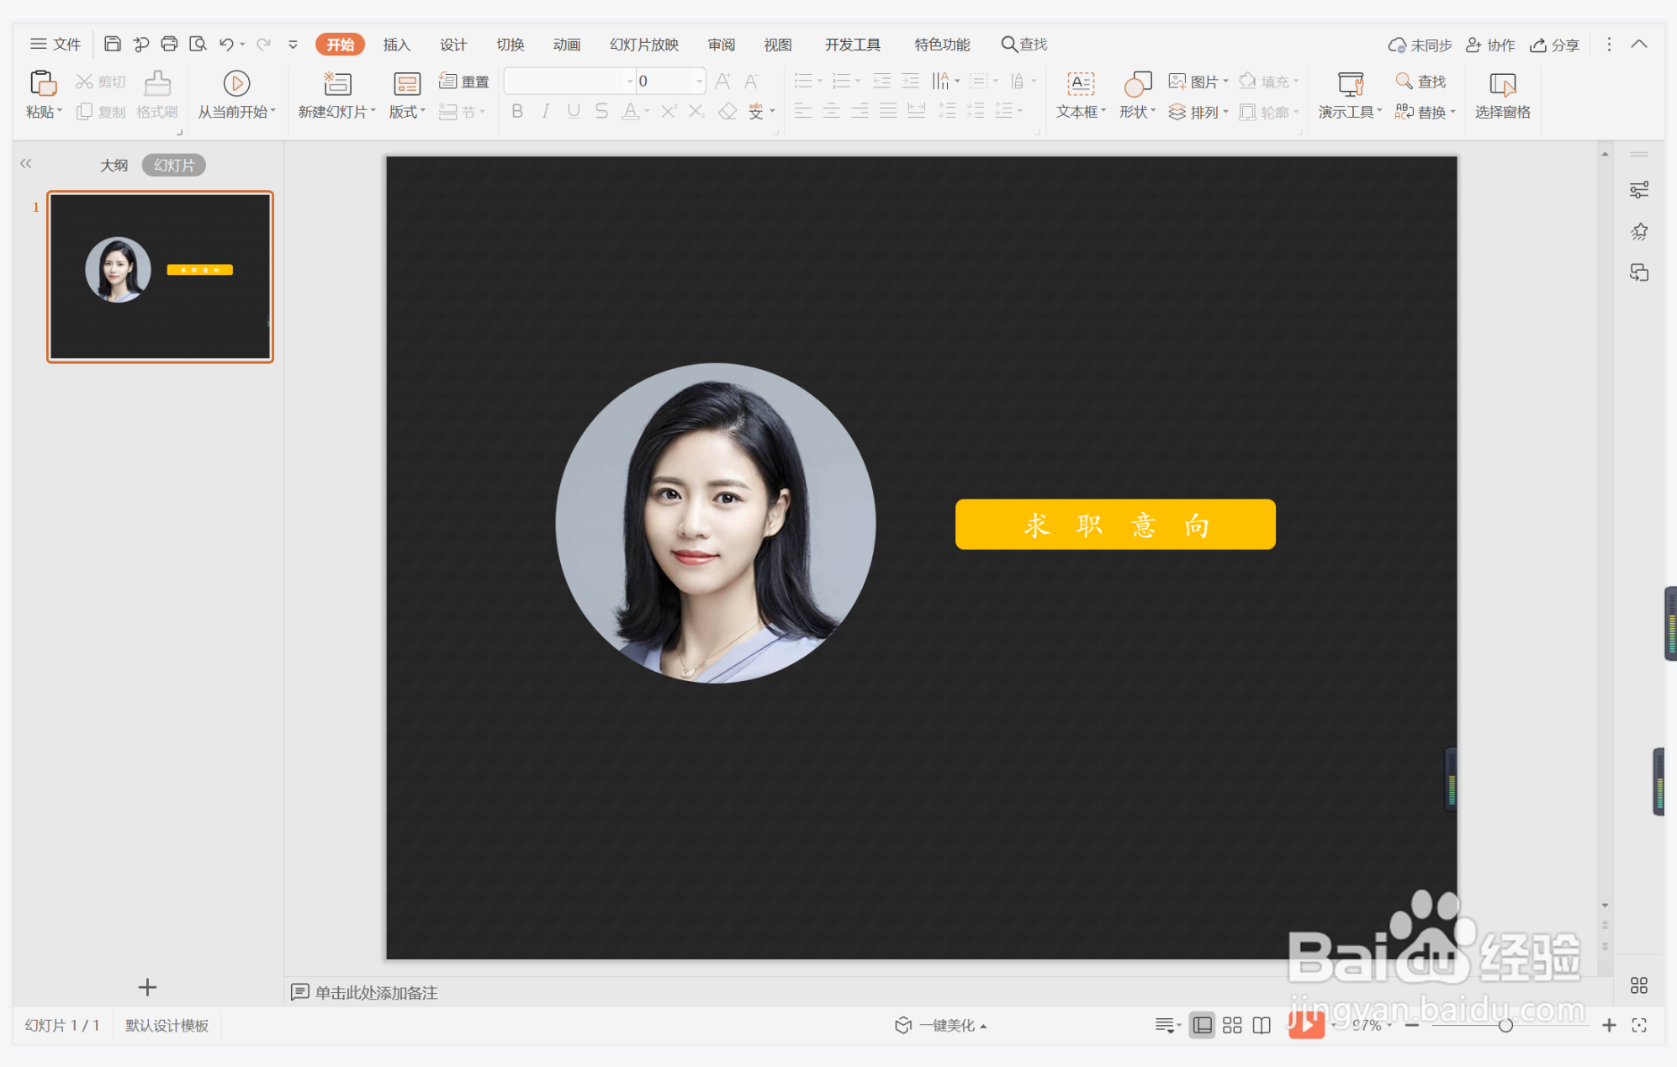Image resolution: width=1677 pixels, height=1067 pixels.
Task: Toggle Subscript formatting
Action: [696, 111]
